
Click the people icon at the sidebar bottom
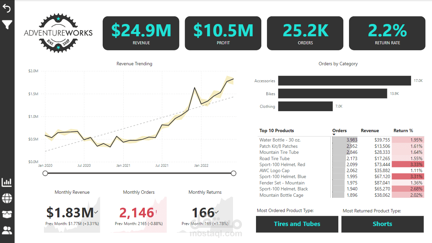coord(7,230)
